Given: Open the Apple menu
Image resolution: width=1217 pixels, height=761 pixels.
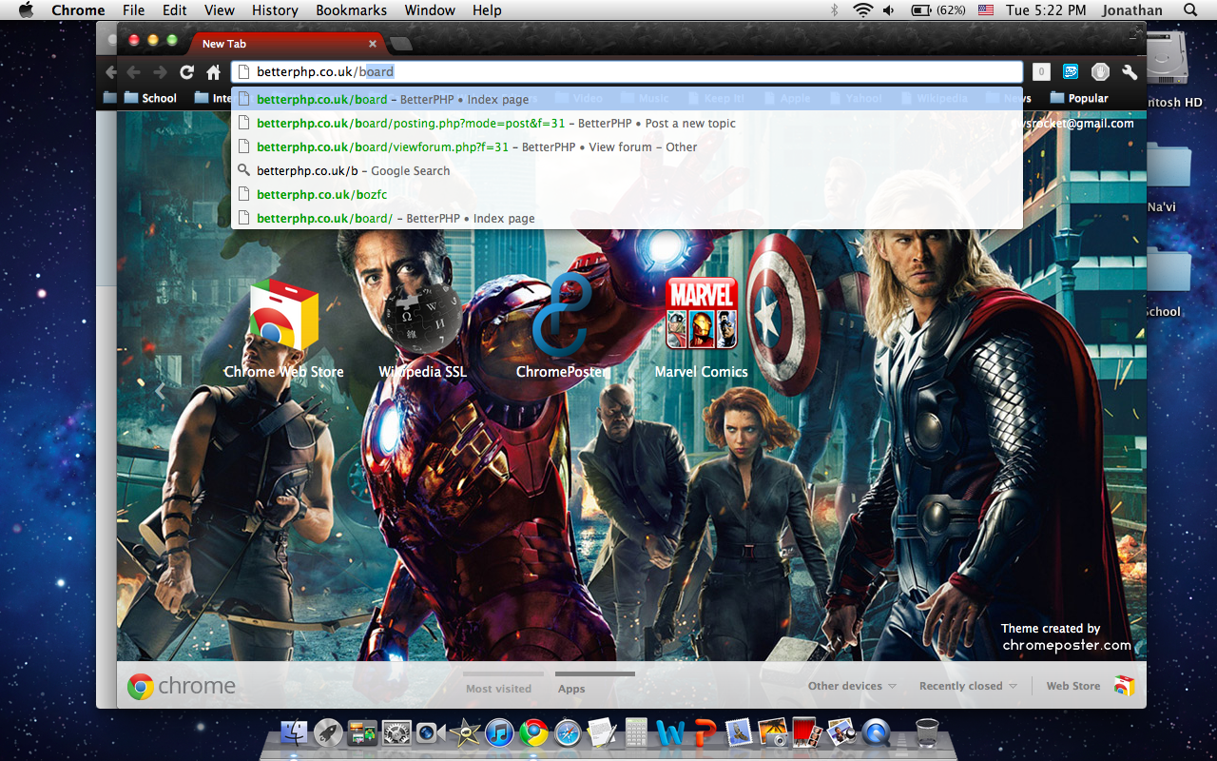Looking at the screenshot, I should pos(26,10).
